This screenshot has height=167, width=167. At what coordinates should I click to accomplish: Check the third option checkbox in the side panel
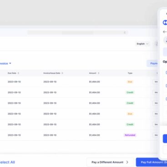click(x=166, y=99)
